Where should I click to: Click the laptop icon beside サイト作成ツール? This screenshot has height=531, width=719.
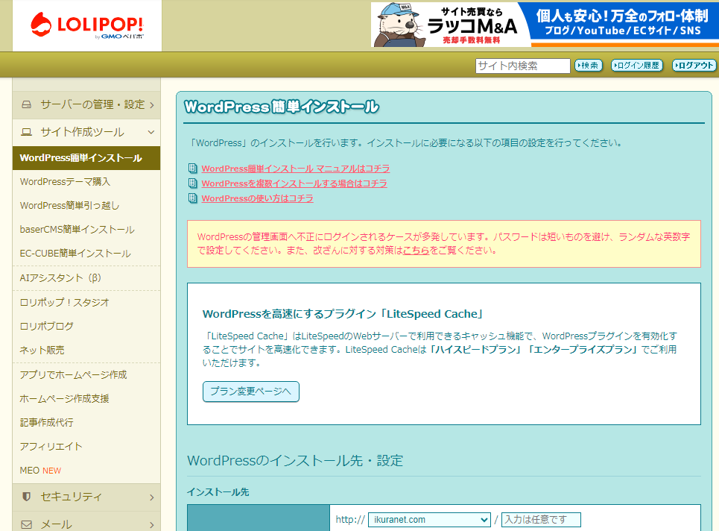pos(27,132)
